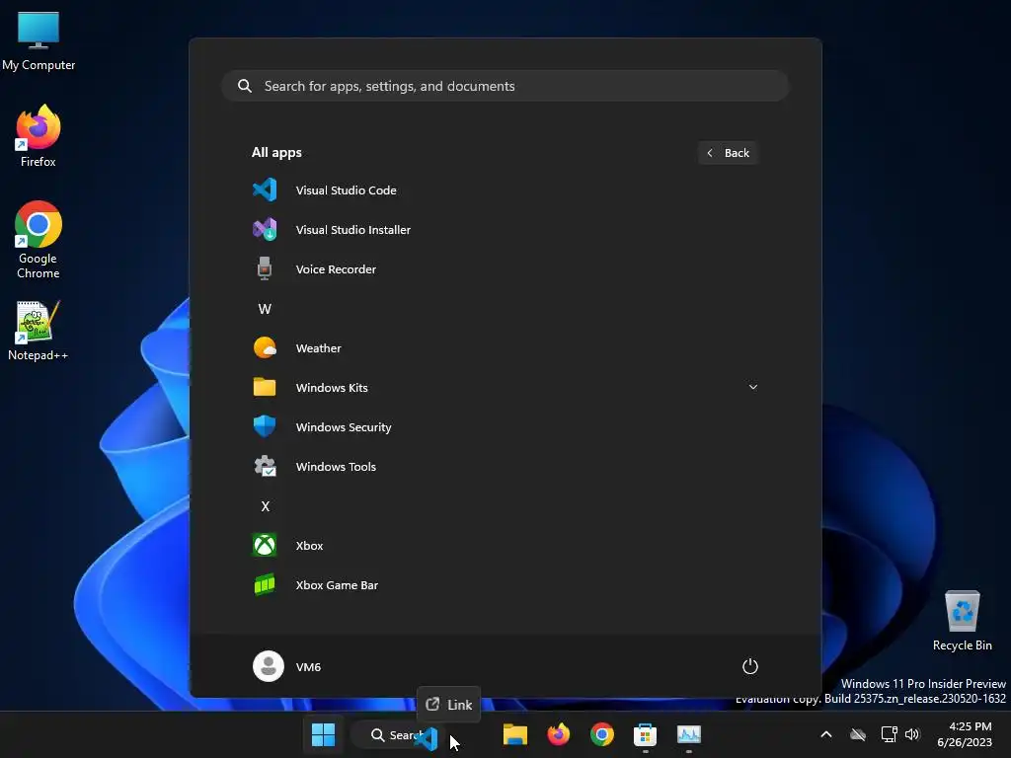Click the Xbox Game Bar text label
The height and width of the screenshot is (758, 1011).
pyautogui.click(x=337, y=585)
